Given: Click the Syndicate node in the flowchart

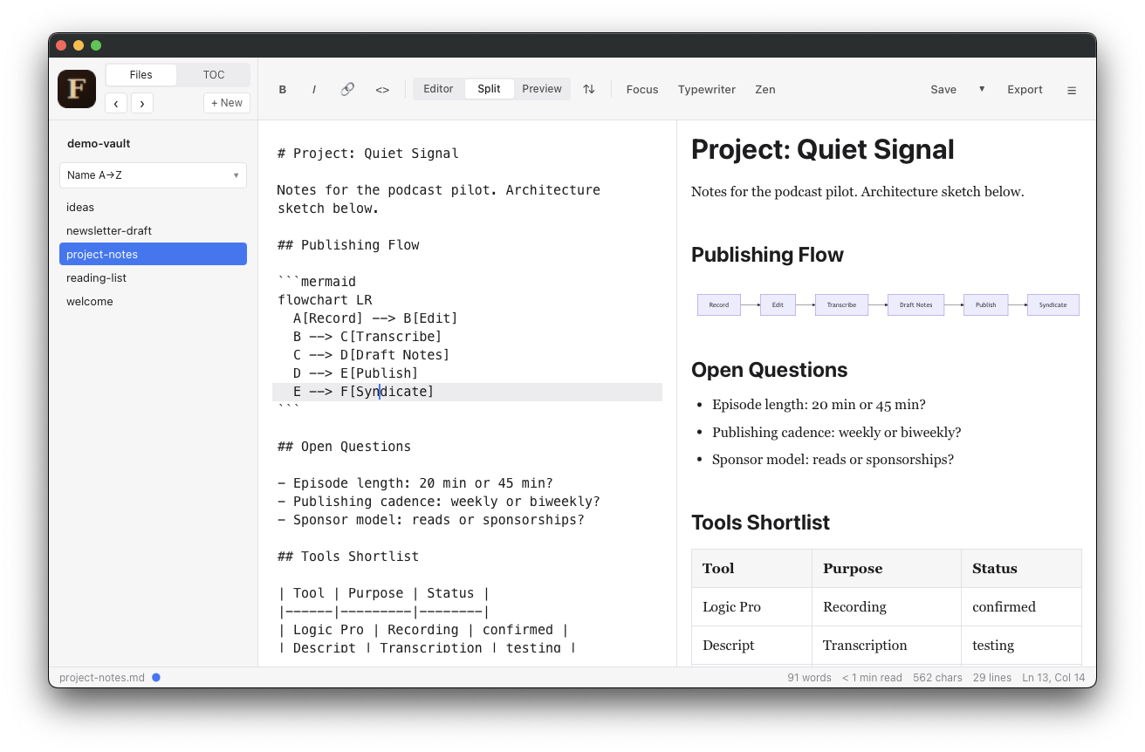Looking at the screenshot, I should [1053, 304].
